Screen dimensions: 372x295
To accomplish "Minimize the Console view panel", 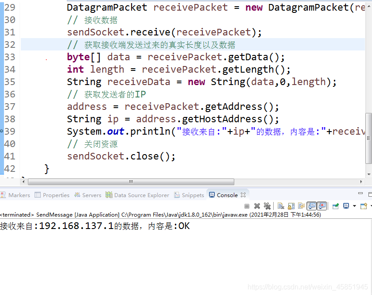I will click(360, 194).
